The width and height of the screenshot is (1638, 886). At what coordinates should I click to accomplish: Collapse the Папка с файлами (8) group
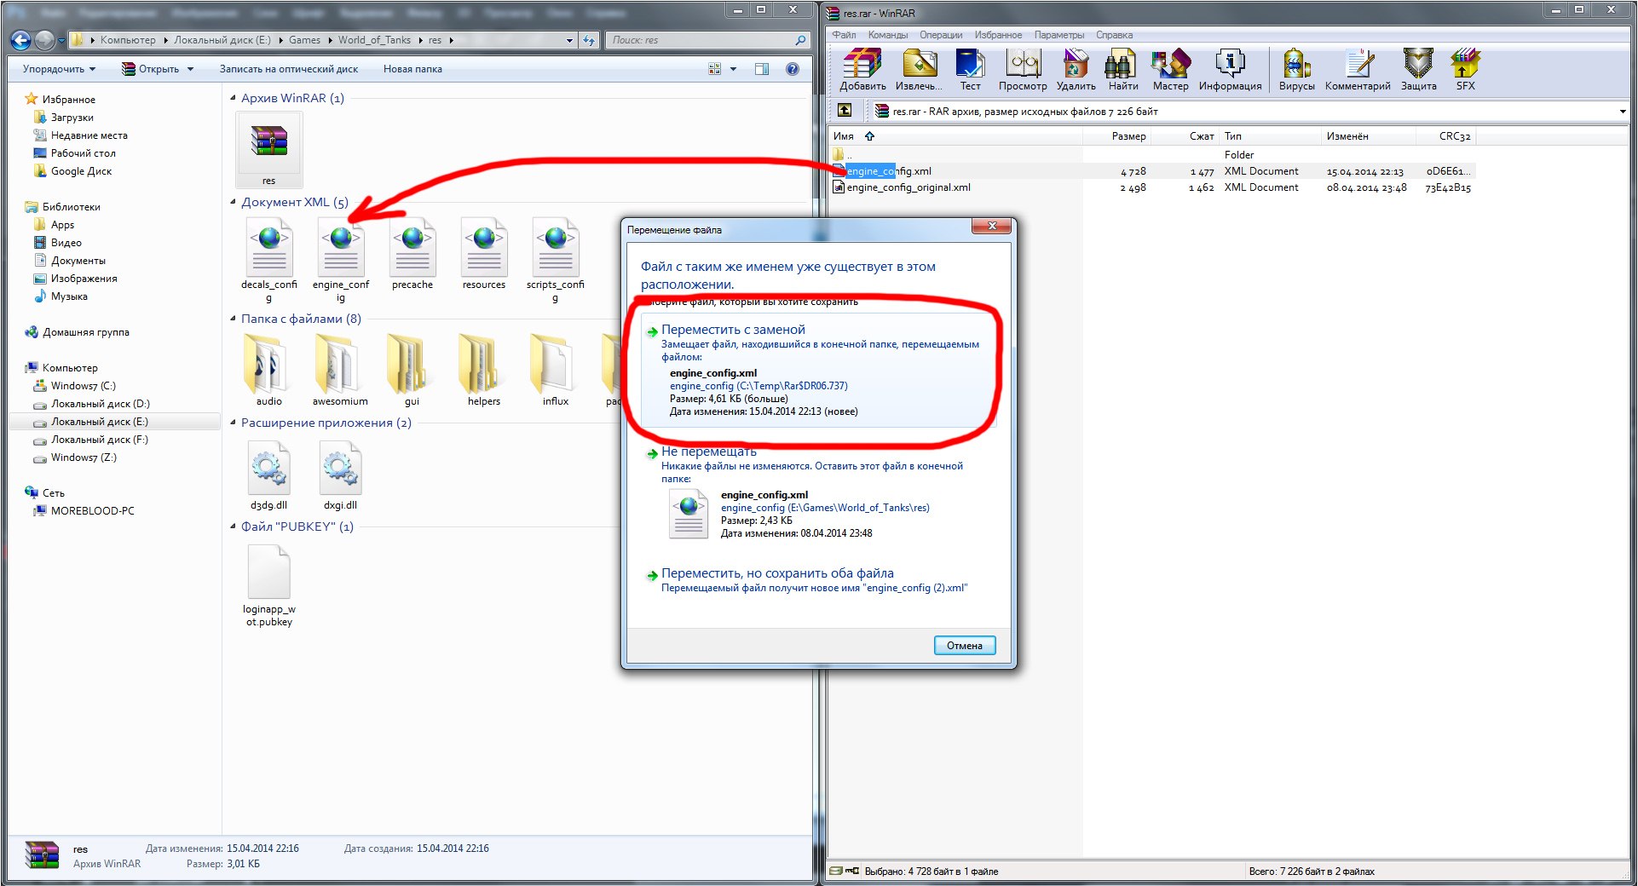pyautogui.click(x=233, y=319)
